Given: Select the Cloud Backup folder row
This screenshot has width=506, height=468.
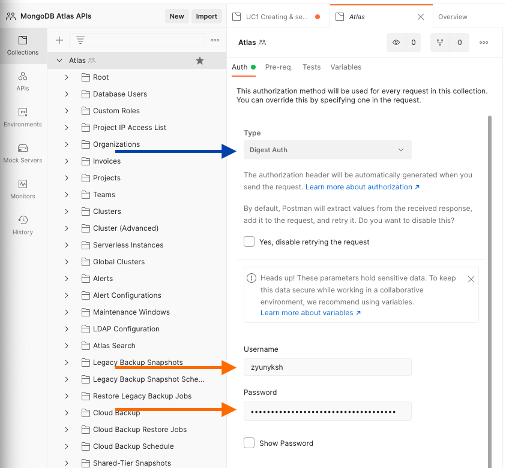Looking at the screenshot, I should click(x=137, y=413).
